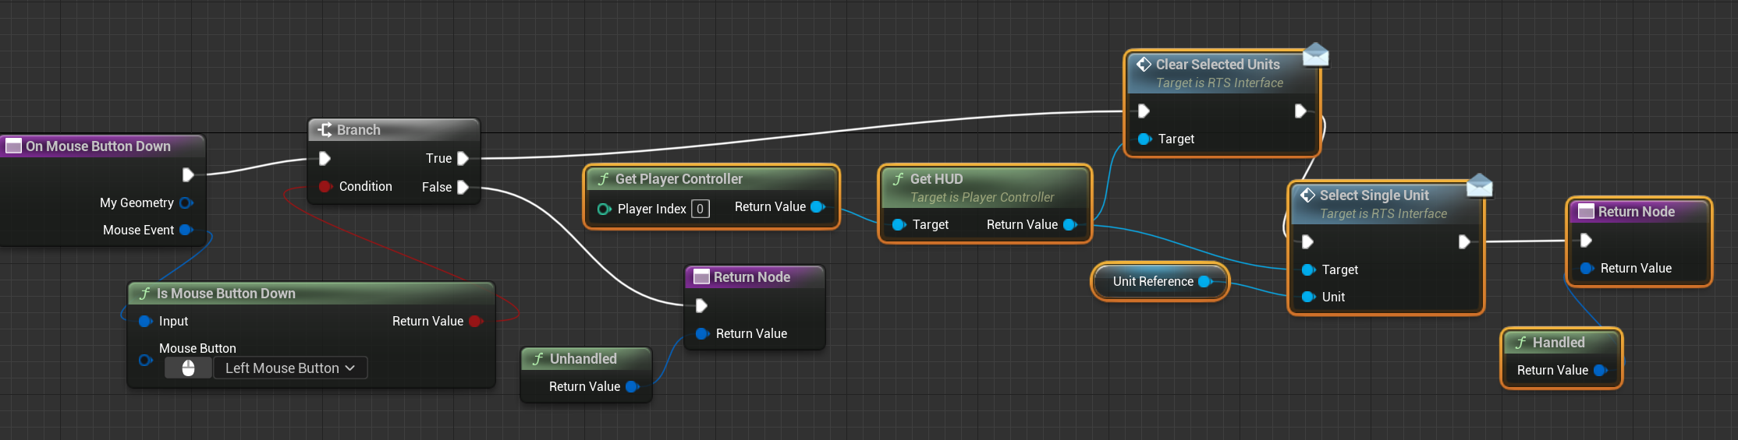Click Clear Selected Units Target input pin
The height and width of the screenshot is (440, 1738).
tap(1144, 139)
